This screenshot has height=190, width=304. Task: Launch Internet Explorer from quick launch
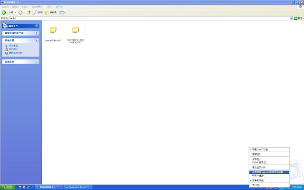pyautogui.click(x=28, y=187)
